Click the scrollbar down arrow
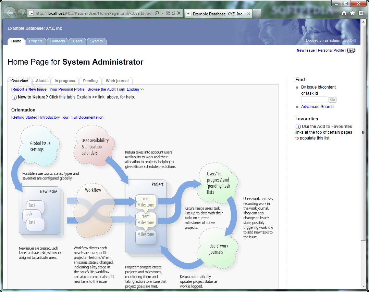The image size is (369, 292). click(363, 287)
